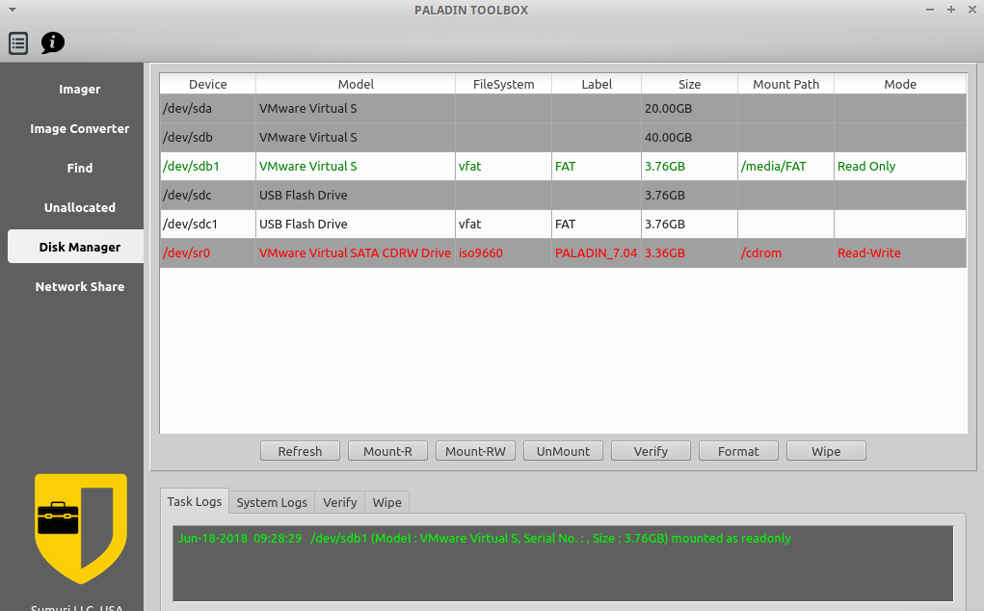Select the /dev/sdc device row

(563, 195)
